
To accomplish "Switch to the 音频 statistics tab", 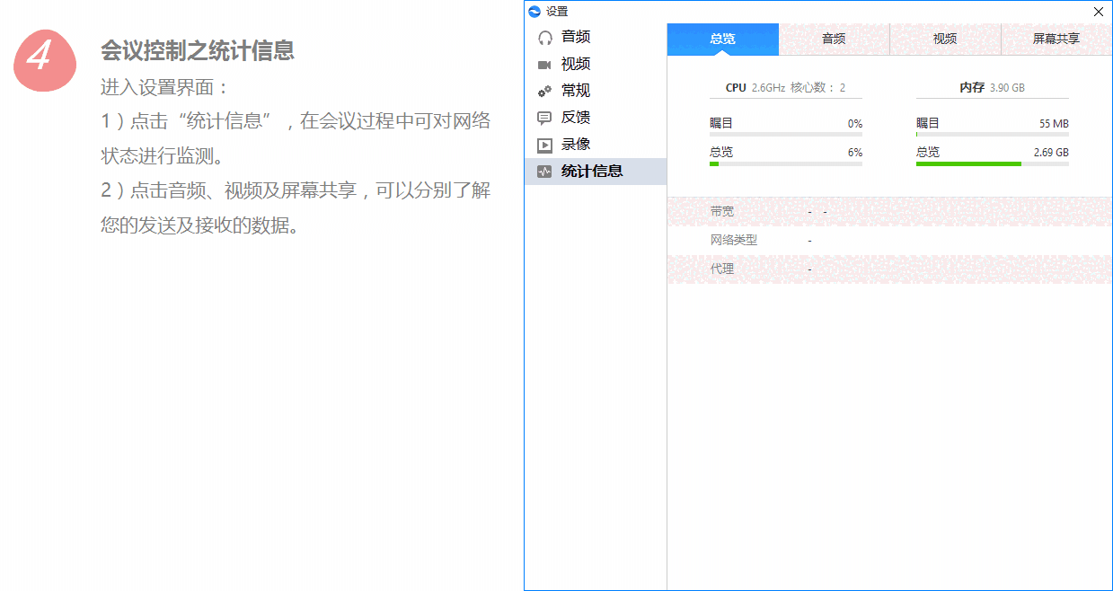I will [834, 40].
